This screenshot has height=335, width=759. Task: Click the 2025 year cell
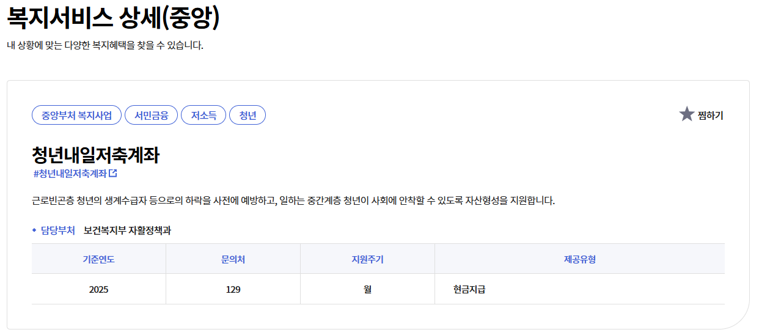(98, 290)
